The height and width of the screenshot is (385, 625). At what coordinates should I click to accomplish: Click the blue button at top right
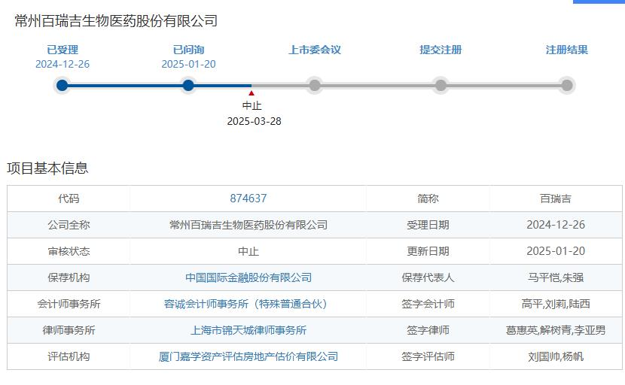(599, 2)
